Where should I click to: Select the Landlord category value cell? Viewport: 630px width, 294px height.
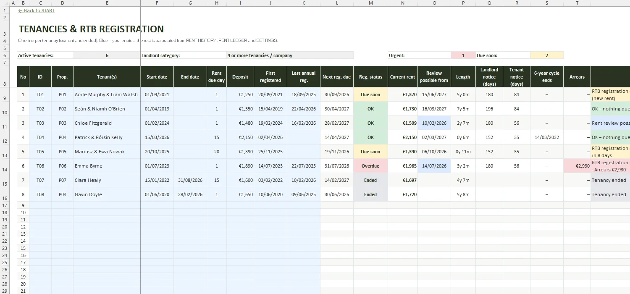pos(290,55)
